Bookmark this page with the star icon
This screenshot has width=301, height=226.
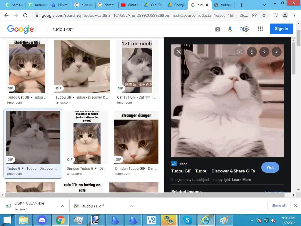click(x=264, y=15)
